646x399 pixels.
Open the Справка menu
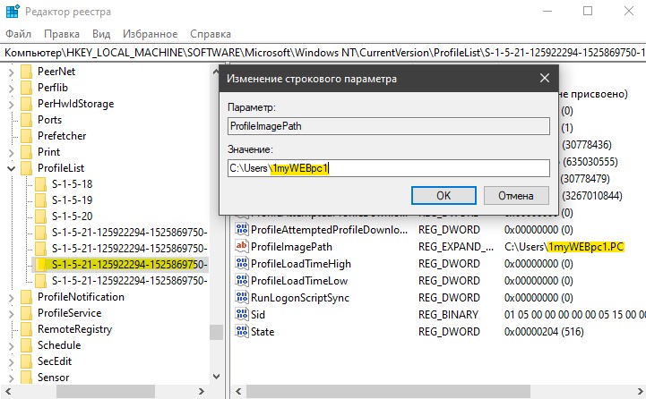[x=211, y=34]
